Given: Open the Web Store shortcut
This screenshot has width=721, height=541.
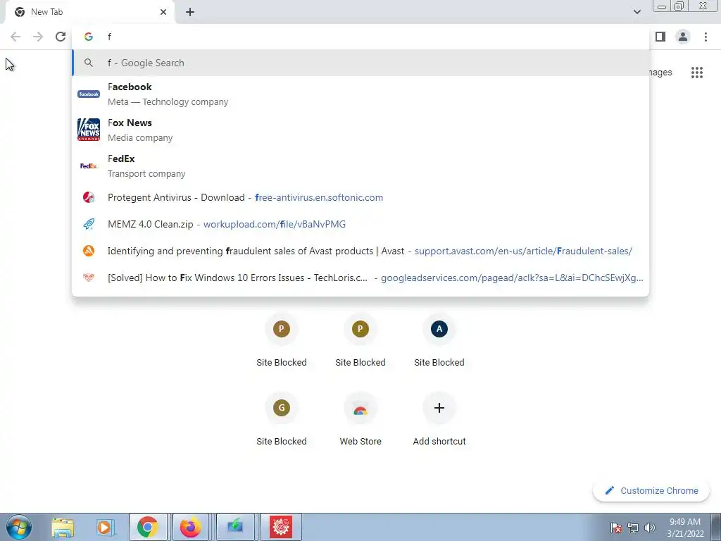Looking at the screenshot, I should pyautogui.click(x=360, y=419).
